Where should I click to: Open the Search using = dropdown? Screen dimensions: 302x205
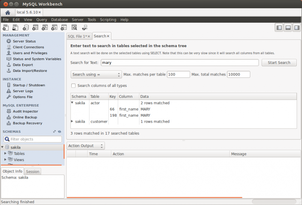click(96, 74)
